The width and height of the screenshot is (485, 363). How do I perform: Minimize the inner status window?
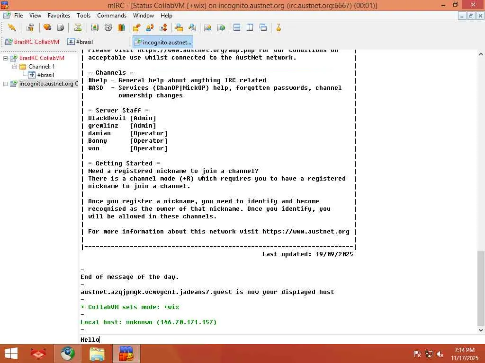tap(462, 16)
